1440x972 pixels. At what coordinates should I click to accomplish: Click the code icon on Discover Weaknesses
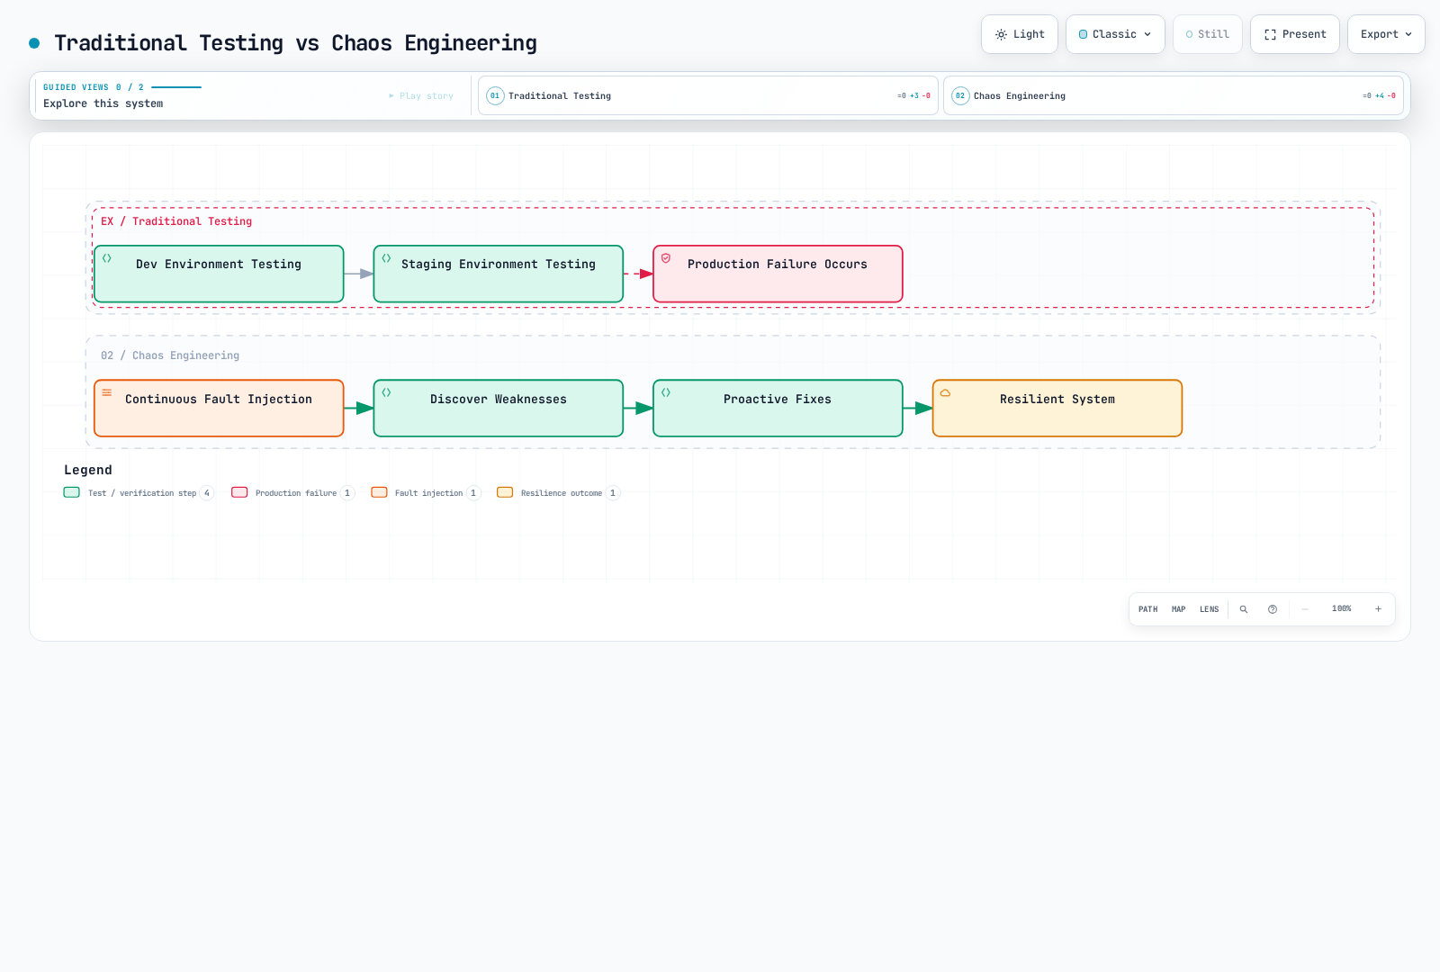(386, 392)
